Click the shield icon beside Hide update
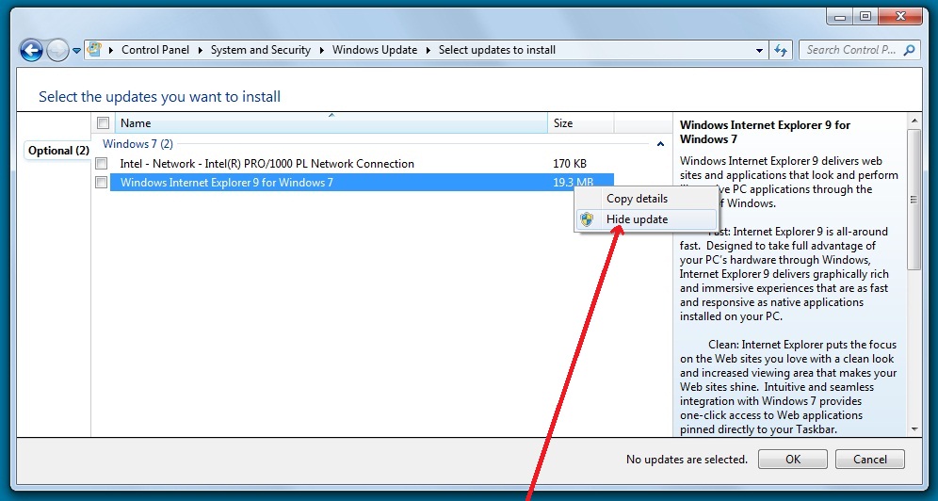The height and width of the screenshot is (501, 938). point(587,219)
